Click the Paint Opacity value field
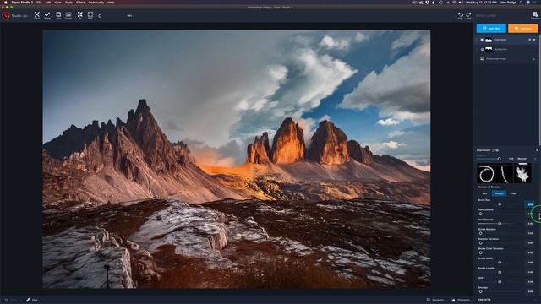Viewport: 541px width, 304px height. 530,224
